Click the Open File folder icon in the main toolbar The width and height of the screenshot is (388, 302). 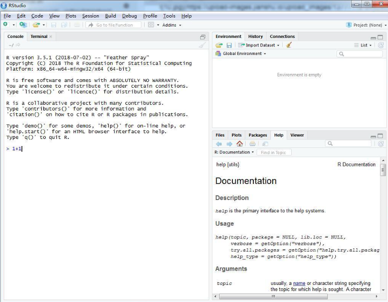point(36,25)
